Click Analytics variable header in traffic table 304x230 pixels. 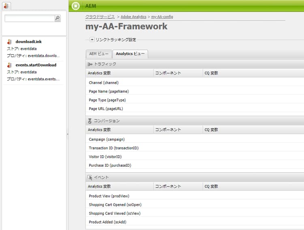[120, 73]
